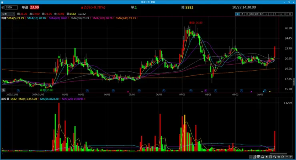This screenshot has width=296, height=160.
Task: Click the printer icon
Action: click(x=262, y=157)
